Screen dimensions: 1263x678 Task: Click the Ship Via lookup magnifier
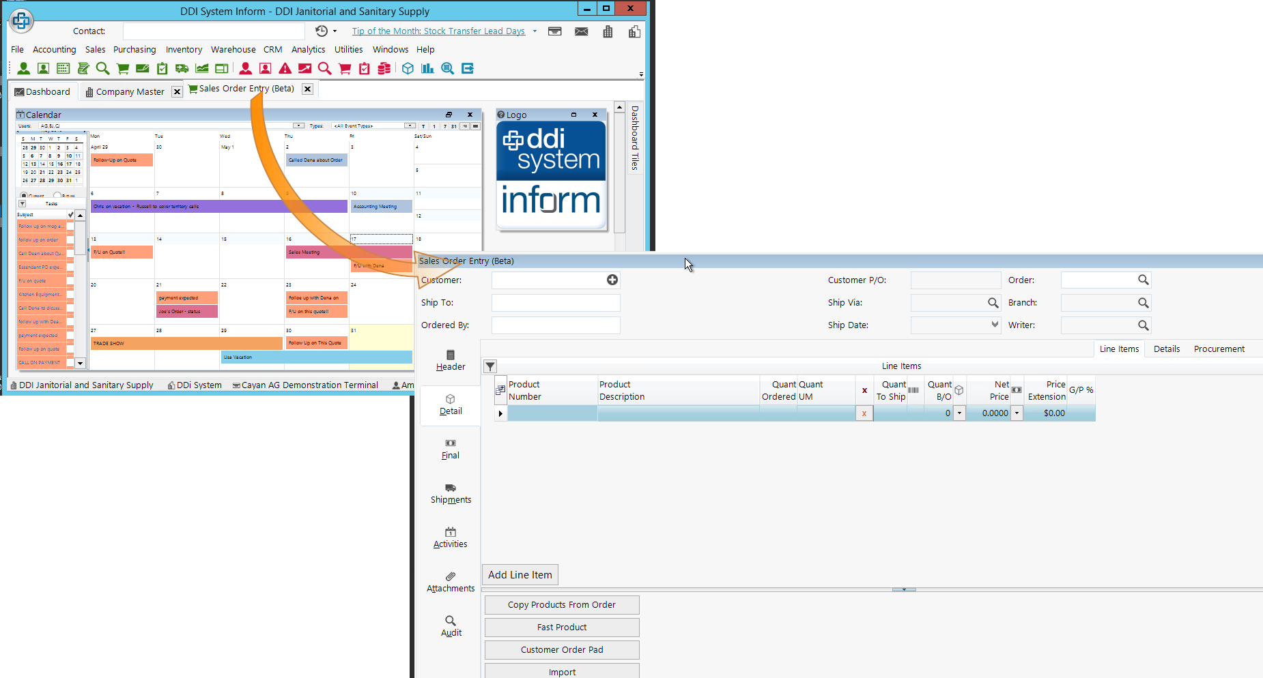pos(993,303)
